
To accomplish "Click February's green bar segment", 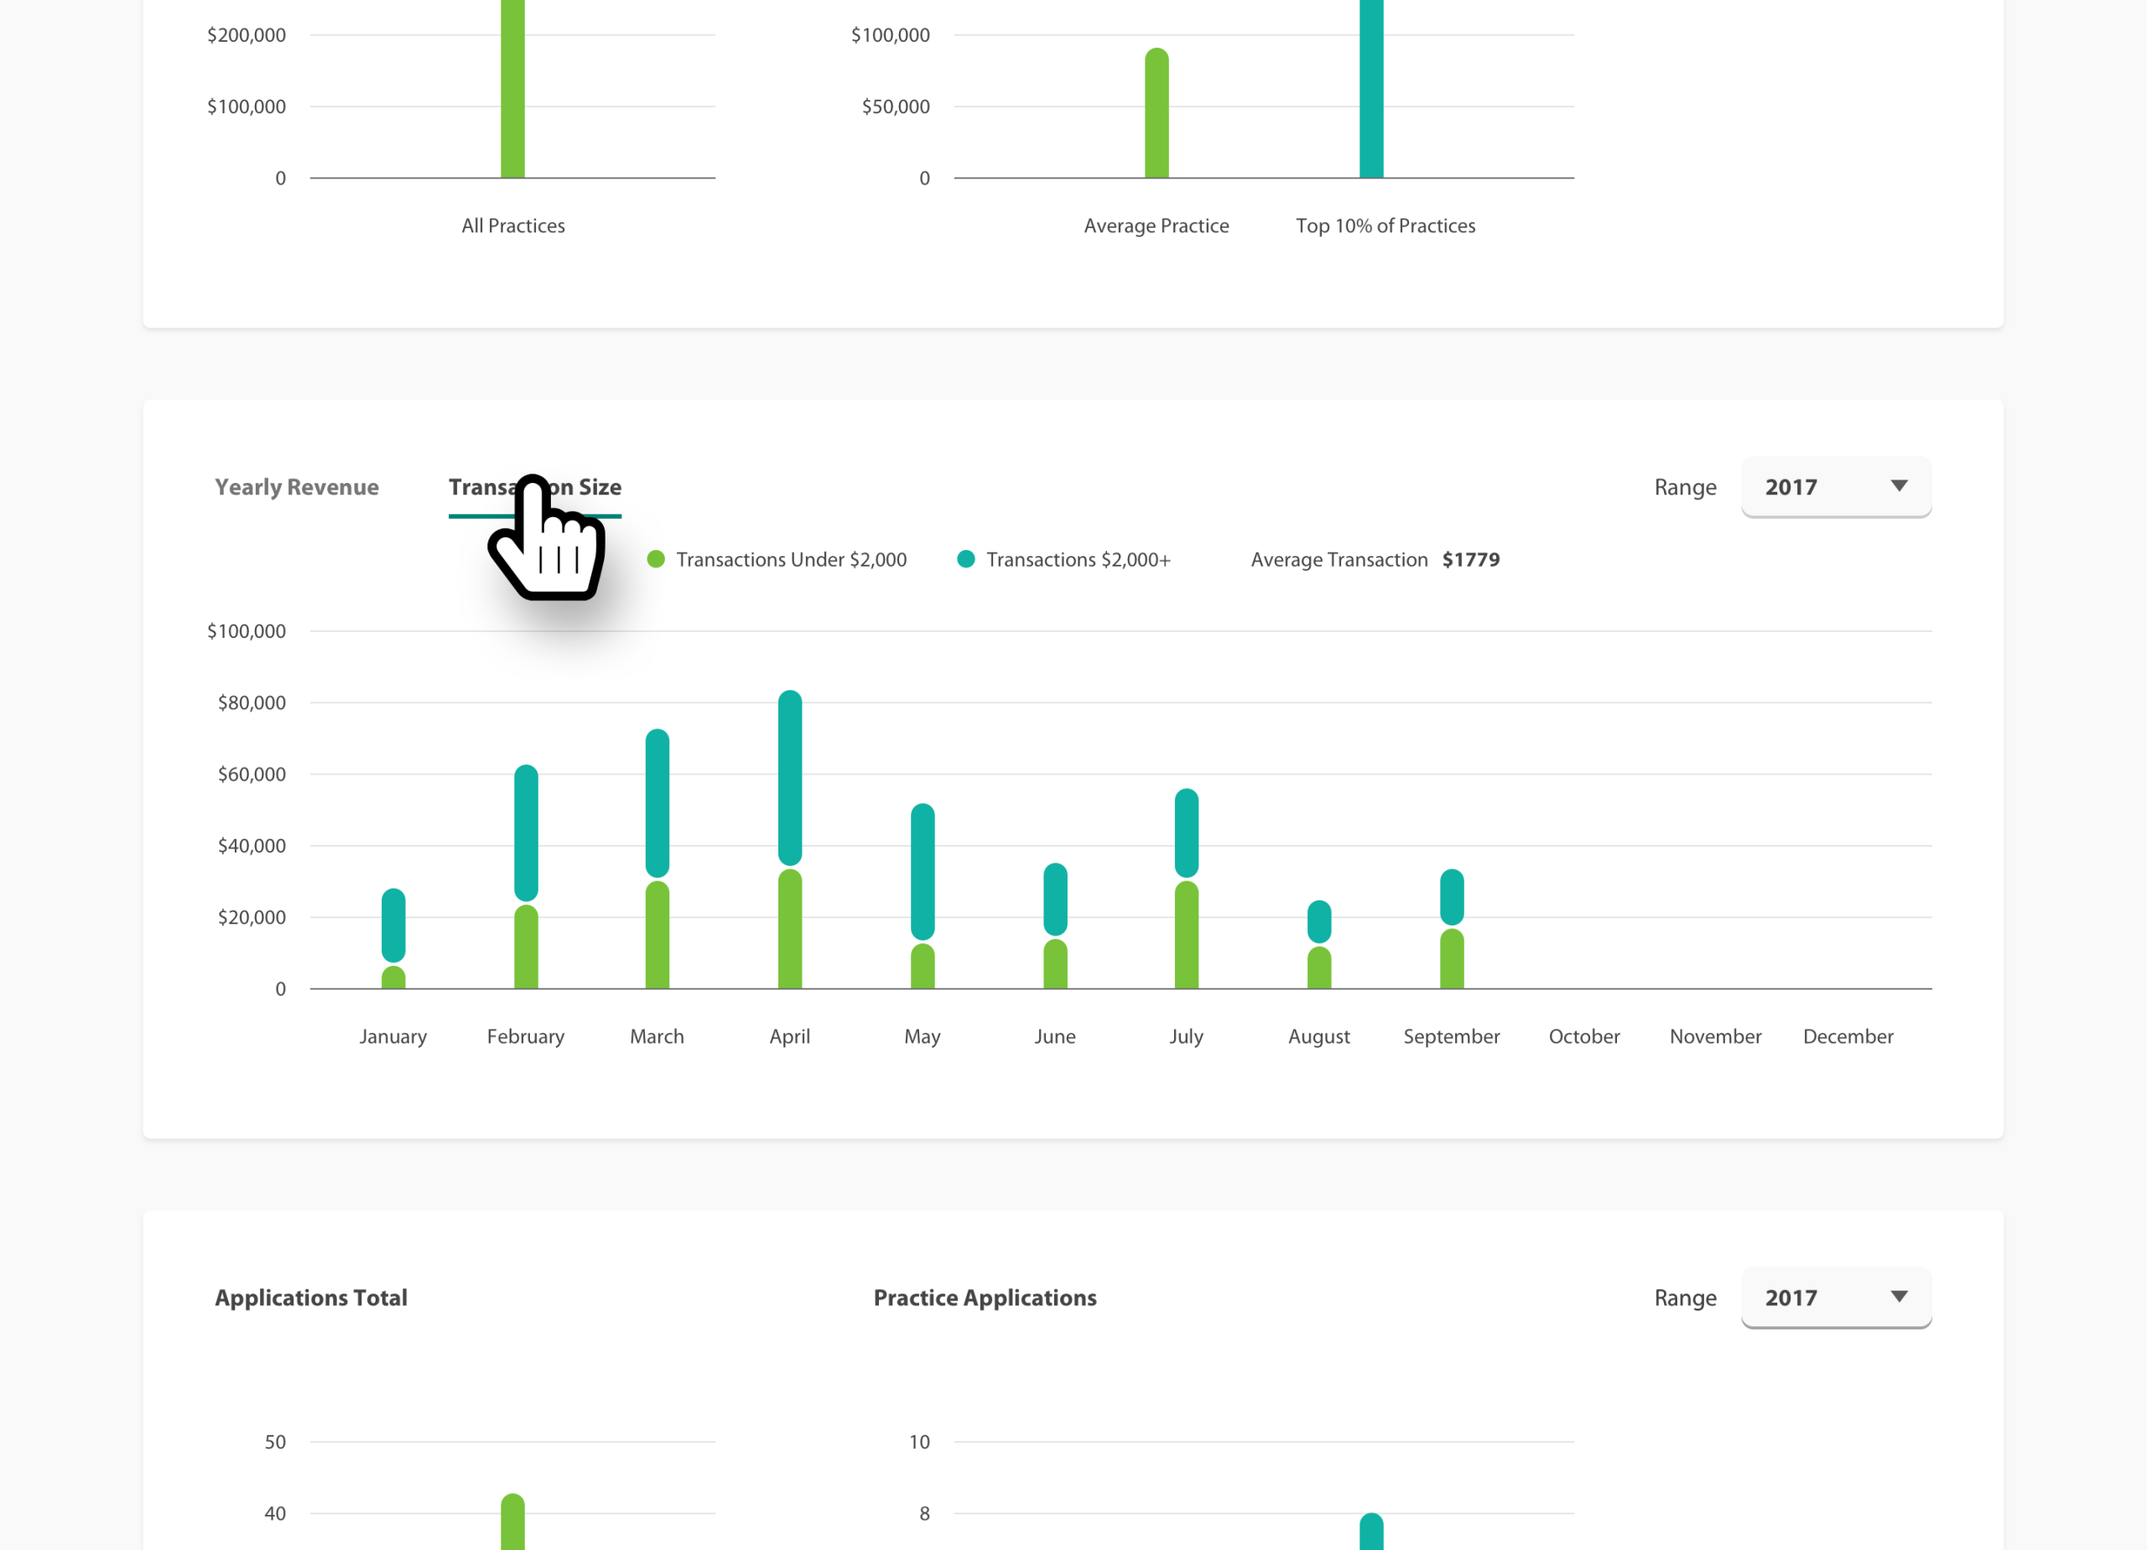I will click(525, 947).
